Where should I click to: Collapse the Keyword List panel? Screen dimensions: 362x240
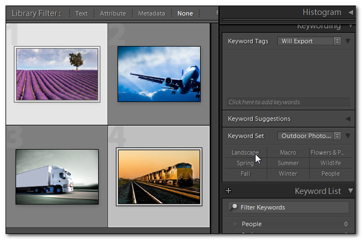[350, 191]
